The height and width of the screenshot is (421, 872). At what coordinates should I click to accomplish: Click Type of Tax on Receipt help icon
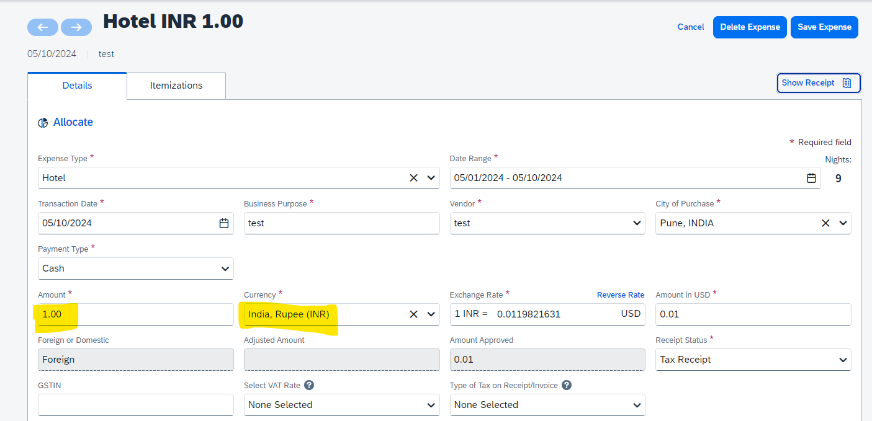[567, 385]
